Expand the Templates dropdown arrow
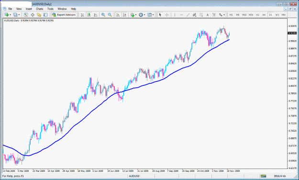 coord(153,15)
